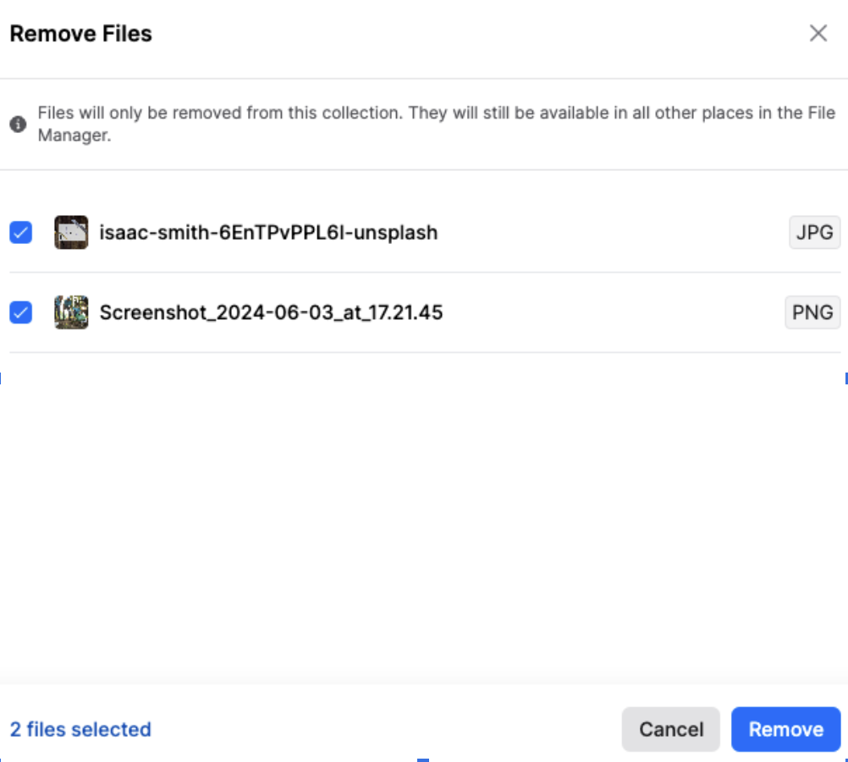Confirm with the blue Remove button
Viewport: 848px width, 762px height.
786,729
